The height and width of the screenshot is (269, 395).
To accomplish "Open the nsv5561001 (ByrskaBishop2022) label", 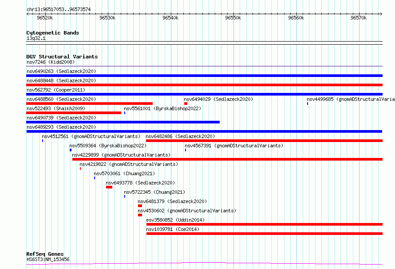I will (162, 108).
